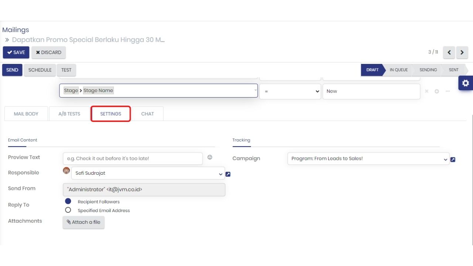Click the In Queue status stage

click(398, 70)
